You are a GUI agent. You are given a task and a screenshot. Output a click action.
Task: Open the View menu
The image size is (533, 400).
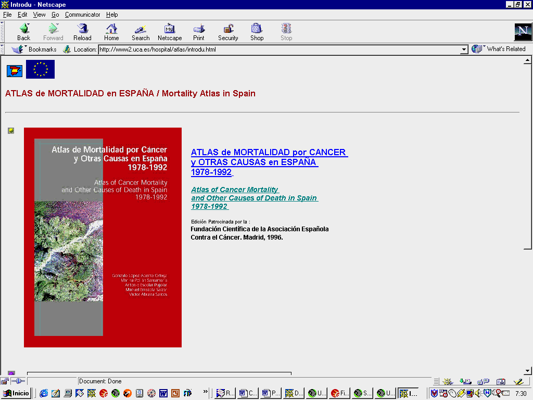click(40, 15)
